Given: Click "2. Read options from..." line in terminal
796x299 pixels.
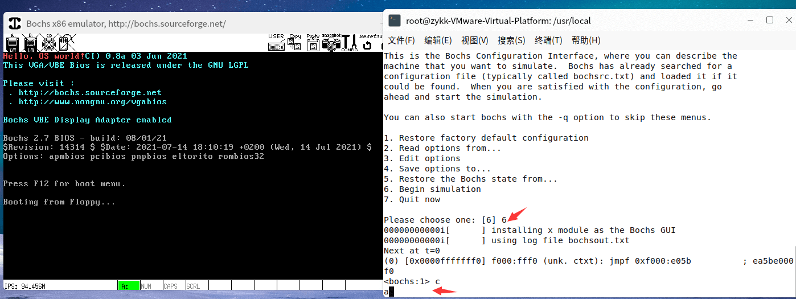Looking at the screenshot, I should (x=442, y=148).
